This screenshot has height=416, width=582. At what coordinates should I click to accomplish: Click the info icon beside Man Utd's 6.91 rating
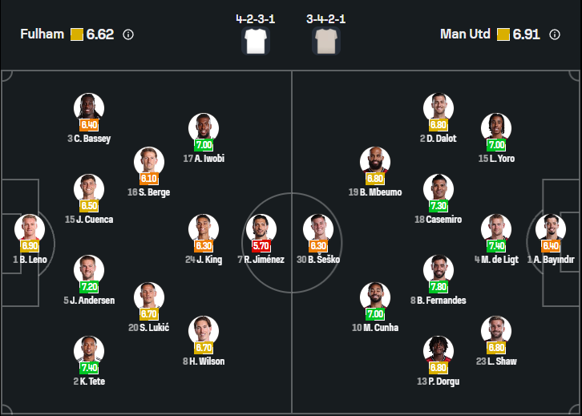[x=555, y=34]
